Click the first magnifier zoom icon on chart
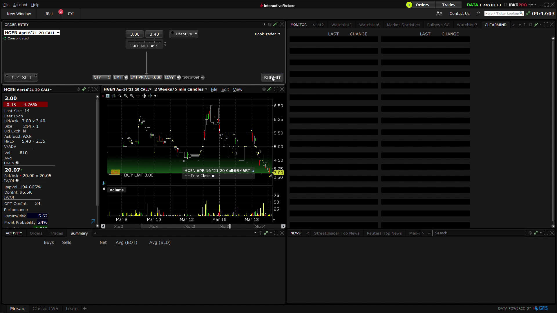This screenshot has width=557, height=313. click(x=126, y=96)
